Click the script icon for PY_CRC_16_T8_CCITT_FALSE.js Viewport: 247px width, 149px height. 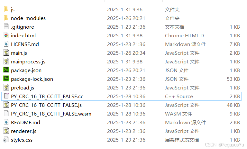[x=6, y=105]
